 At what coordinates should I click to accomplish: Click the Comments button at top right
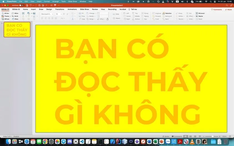[217, 9]
